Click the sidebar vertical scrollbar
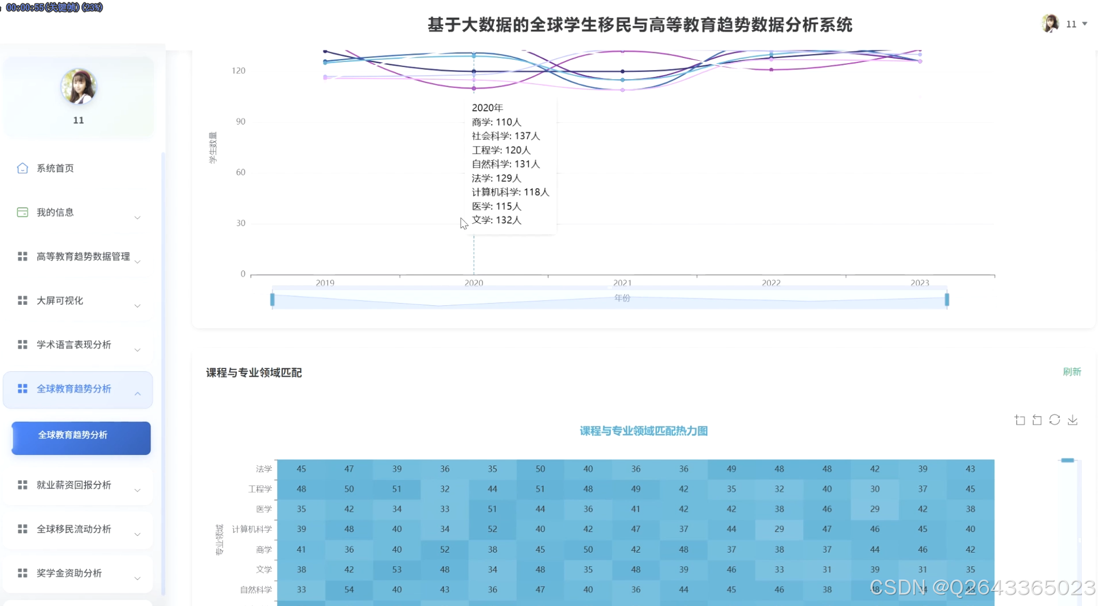This screenshot has width=1098, height=606. tap(163, 373)
